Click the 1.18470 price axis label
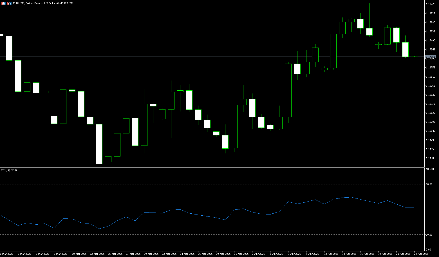This screenshot has height=257, width=439. [431, 4]
